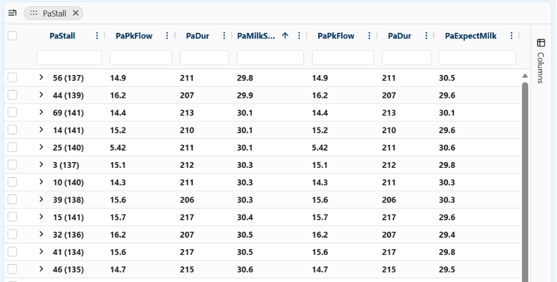Open the PaMilkS column menu icon
This screenshot has height=282, width=557.
point(299,36)
